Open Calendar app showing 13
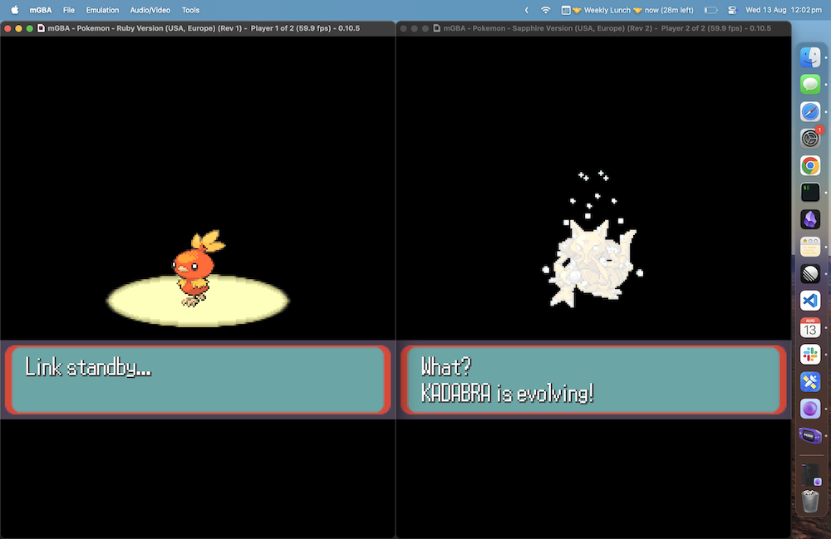831x539 pixels. tap(810, 327)
